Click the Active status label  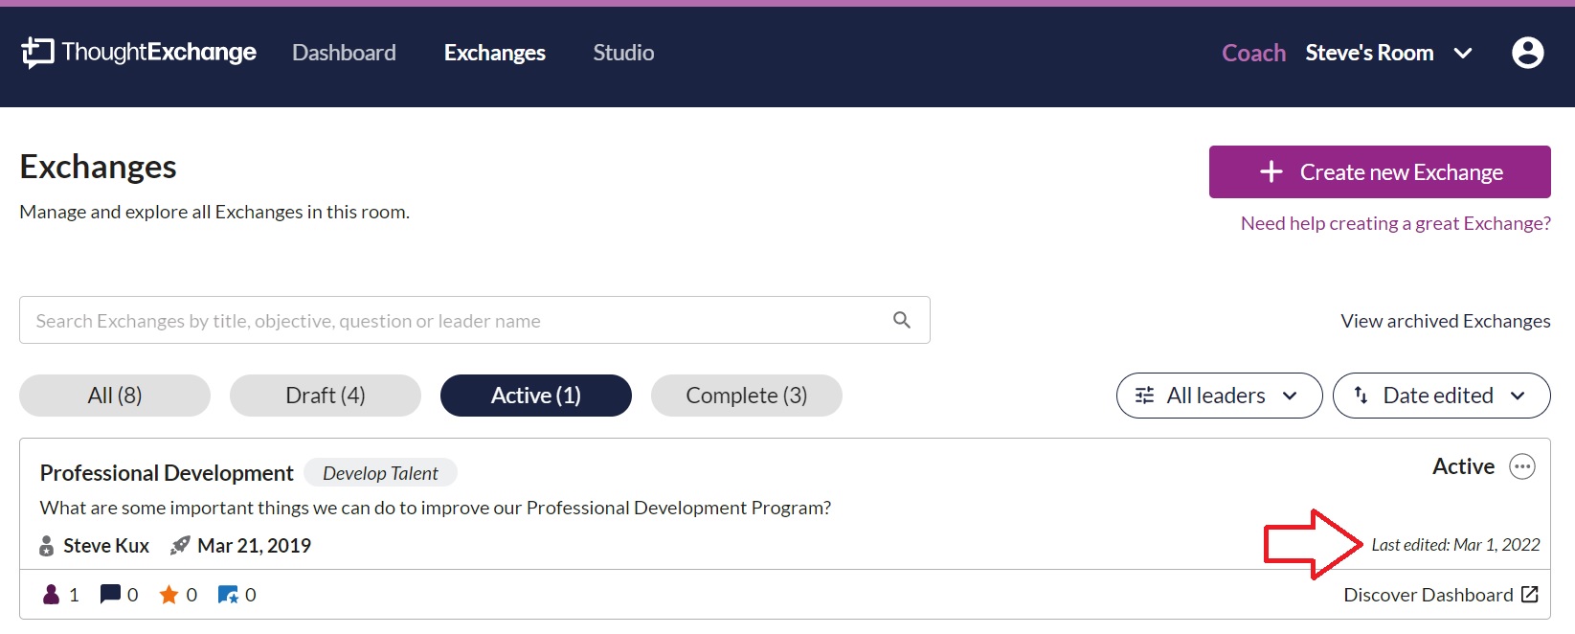1463,466
